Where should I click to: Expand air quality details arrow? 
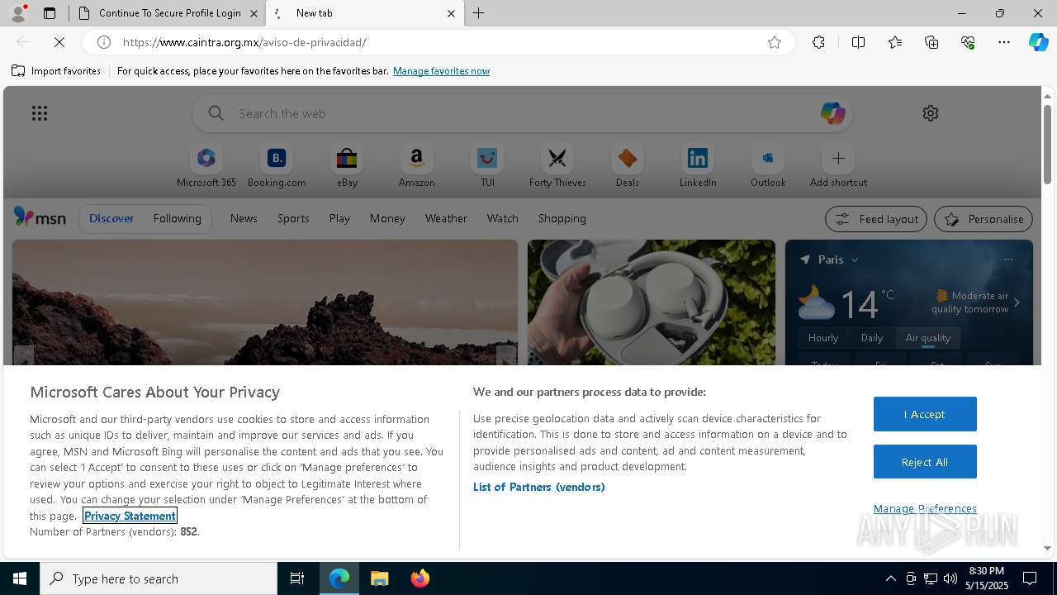pyautogui.click(x=1017, y=302)
